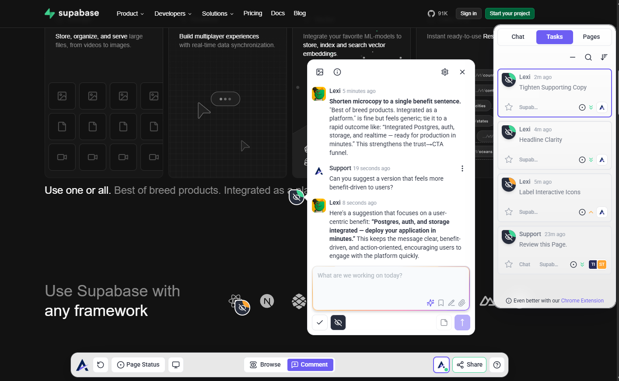619x381 pixels.
Task: Toggle the hidden-eye visibility button below input
Action: pyautogui.click(x=338, y=323)
